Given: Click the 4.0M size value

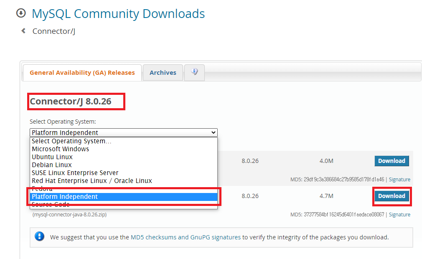Looking at the screenshot, I should [x=326, y=161].
